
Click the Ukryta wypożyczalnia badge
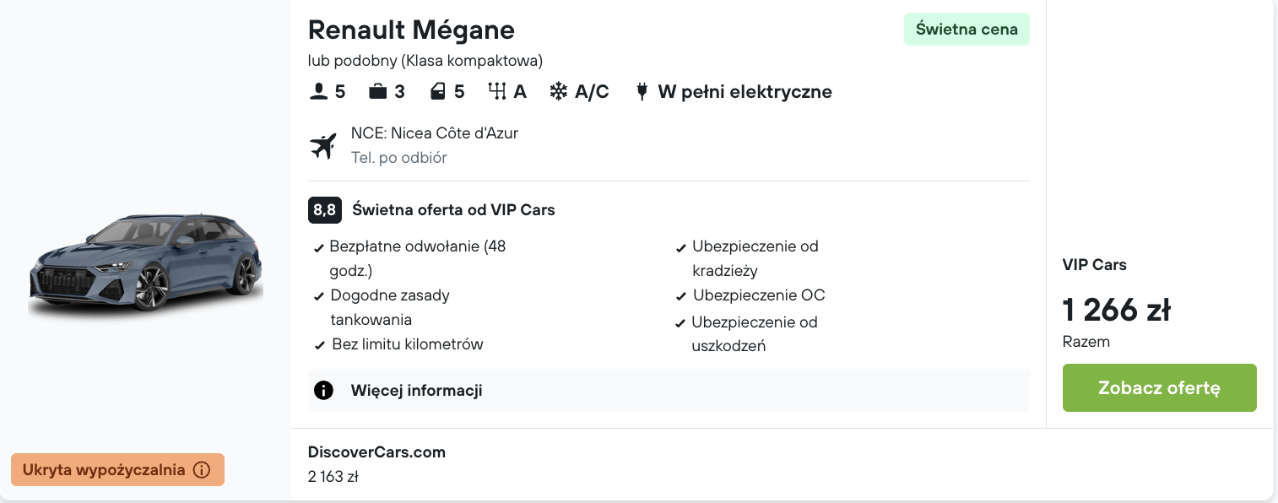(x=106, y=470)
